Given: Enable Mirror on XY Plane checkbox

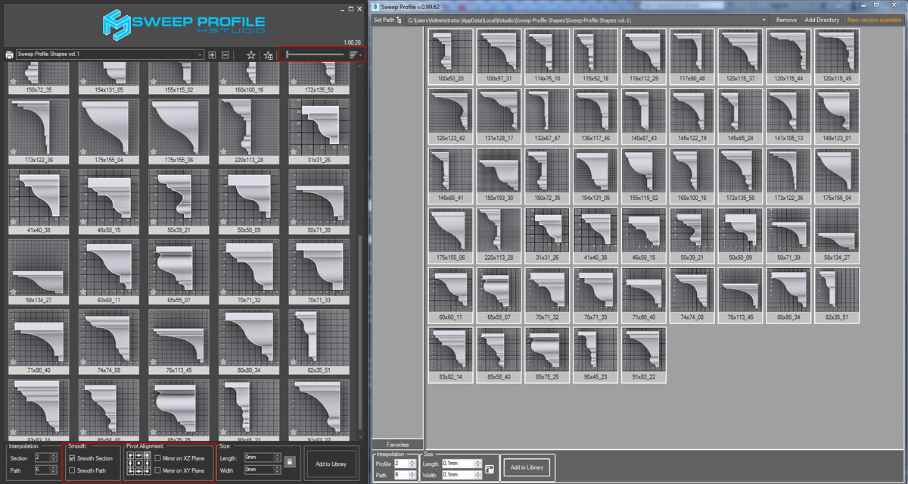Looking at the screenshot, I should coord(157,470).
